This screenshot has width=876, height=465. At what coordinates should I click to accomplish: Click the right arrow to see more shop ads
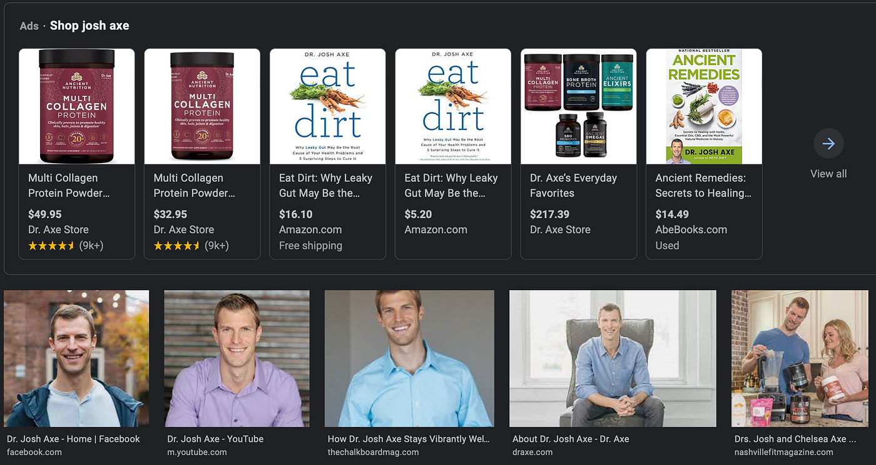[x=828, y=144]
